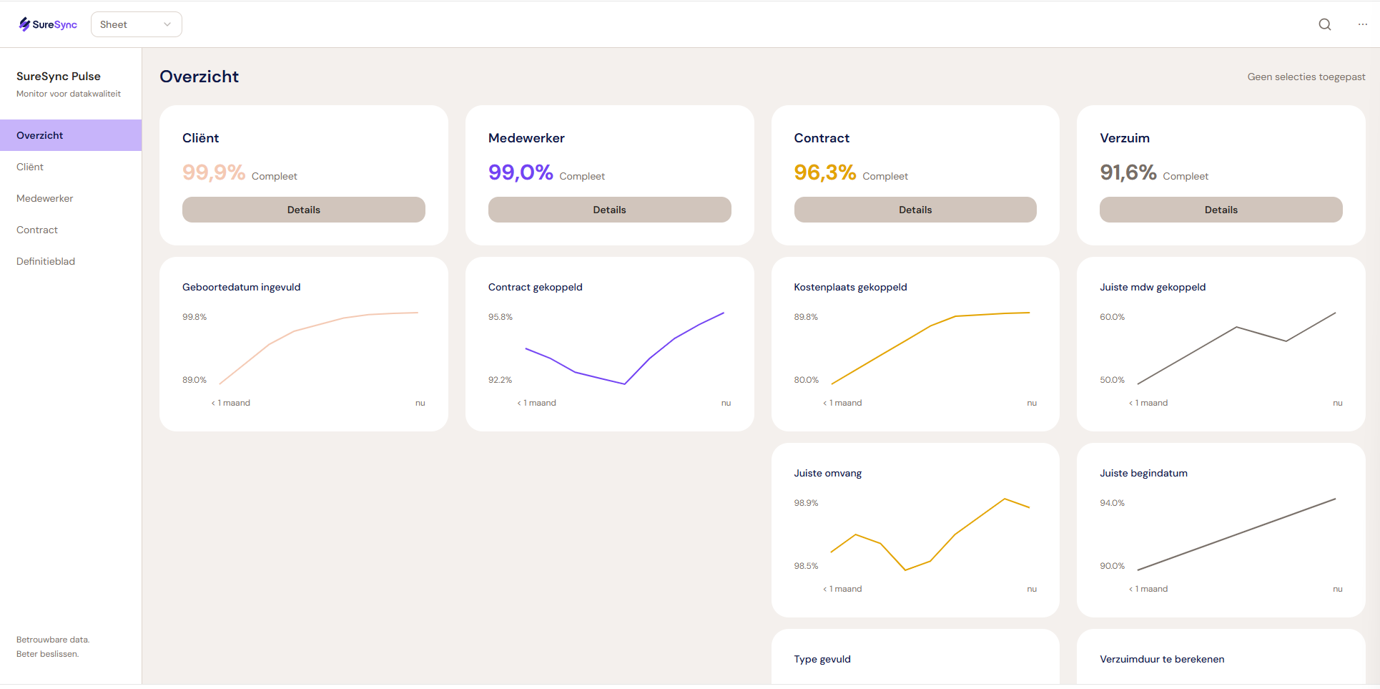Viewport: 1380px width, 689px height.
Task: Open the Cliënt sidebar page
Action: coord(30,167)
